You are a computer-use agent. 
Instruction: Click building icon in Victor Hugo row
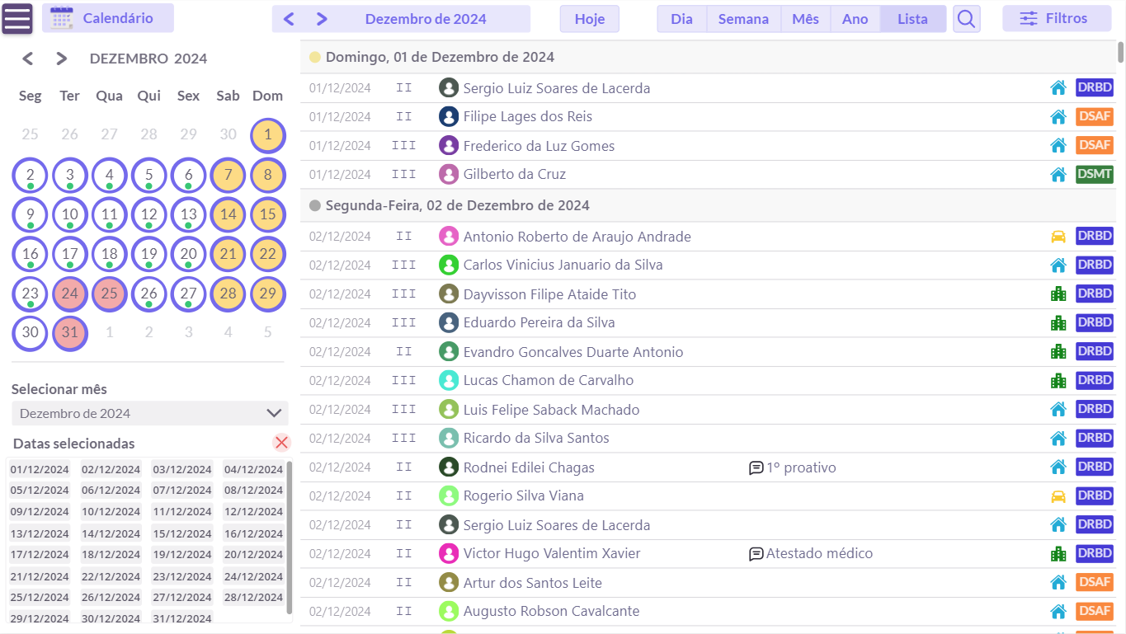pyautogui.click(x=1058, y=554)
